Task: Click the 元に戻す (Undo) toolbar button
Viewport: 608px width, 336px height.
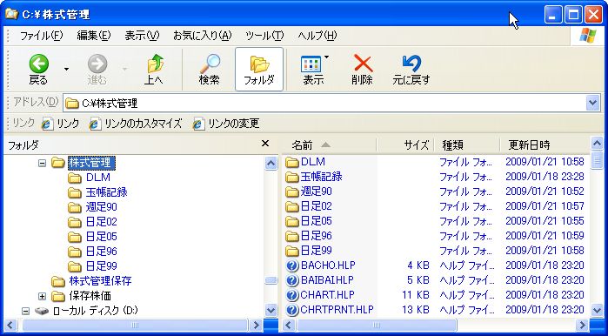Action: 411,70
